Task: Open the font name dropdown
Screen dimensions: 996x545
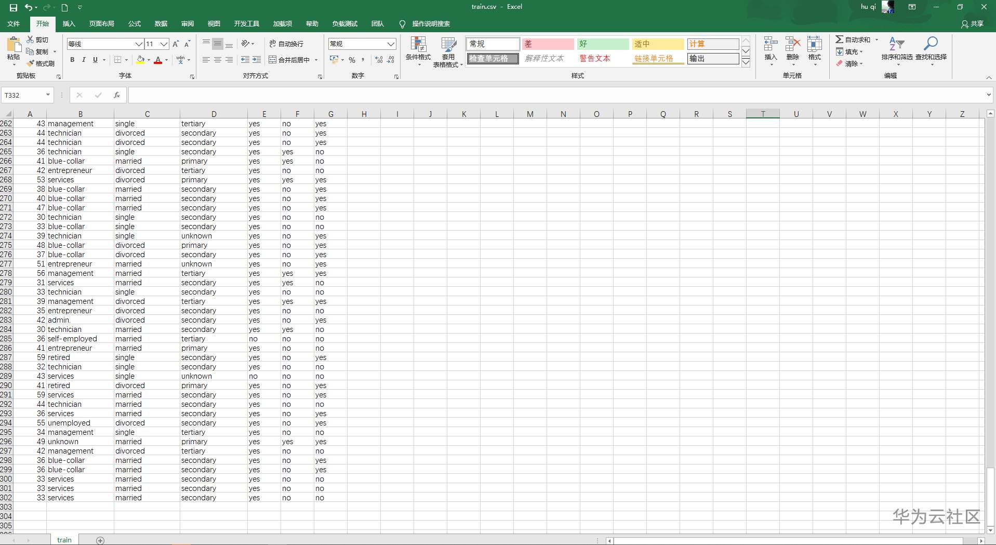Action: (138, 44)
